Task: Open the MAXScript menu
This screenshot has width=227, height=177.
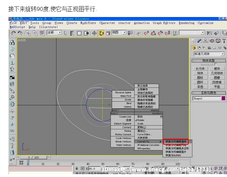Action: [x=17, y=27]
